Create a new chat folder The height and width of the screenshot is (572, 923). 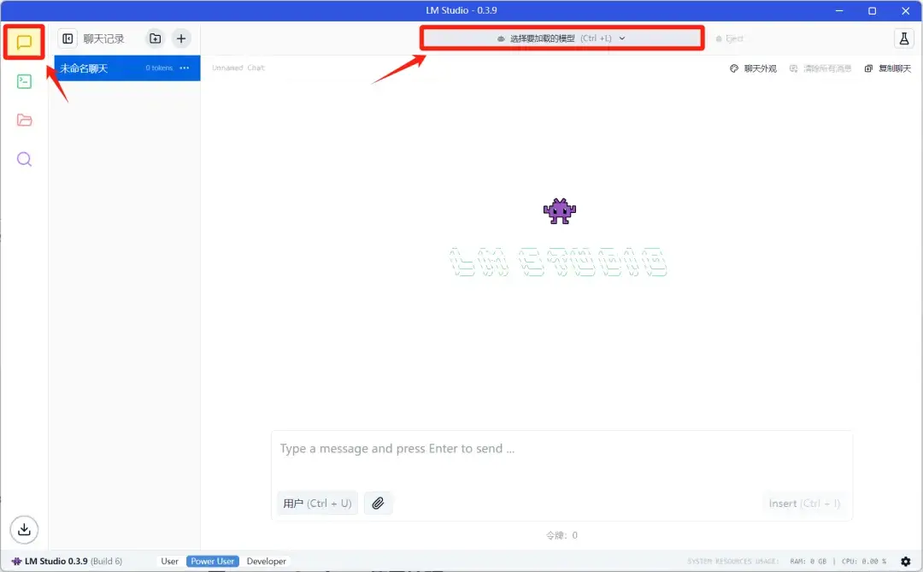[156, 38]
